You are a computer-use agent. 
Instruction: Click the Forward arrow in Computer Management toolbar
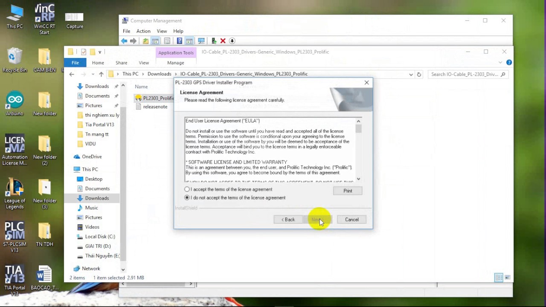pyautogui.click(x=133, y=41)
